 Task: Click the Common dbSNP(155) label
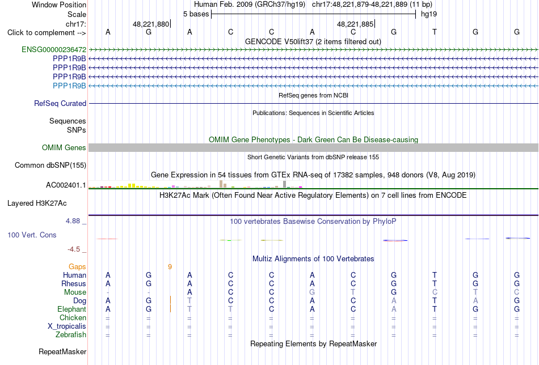coord(50,165)
